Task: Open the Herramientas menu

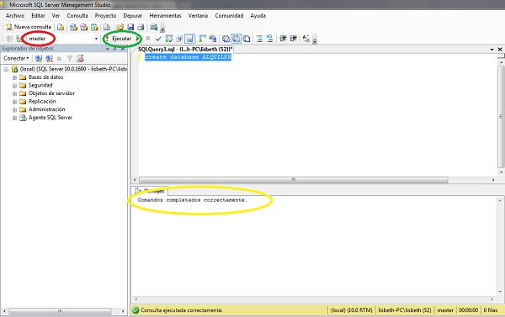Action: pyautogui.click(x=165, y=15)
